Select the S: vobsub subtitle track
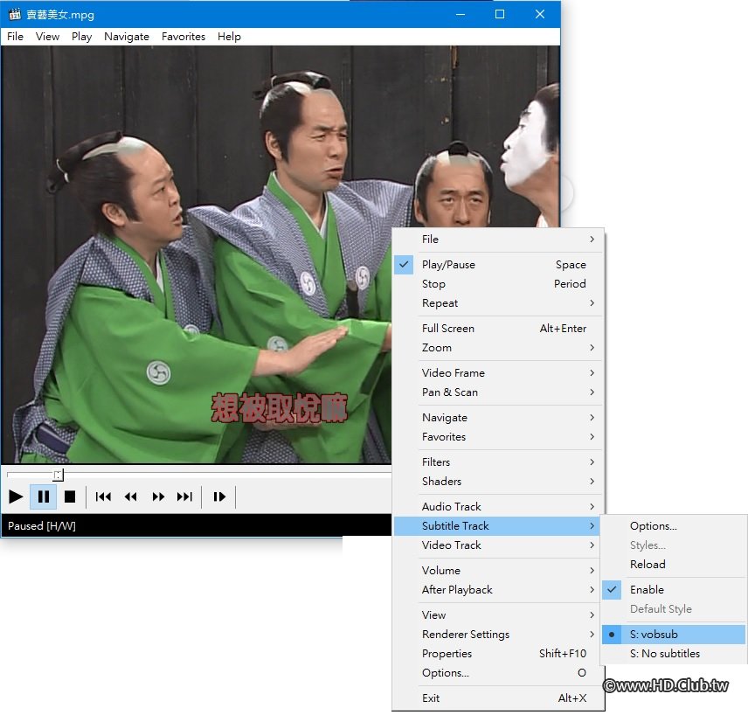The height and width of the screenshot is (715, 748). click(654, 635)
